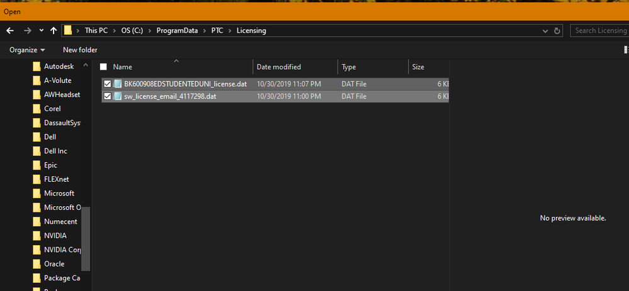Screen dimensions: 629x291
Task: Select Dell folder in navigation tree
Action: point(50,137)
